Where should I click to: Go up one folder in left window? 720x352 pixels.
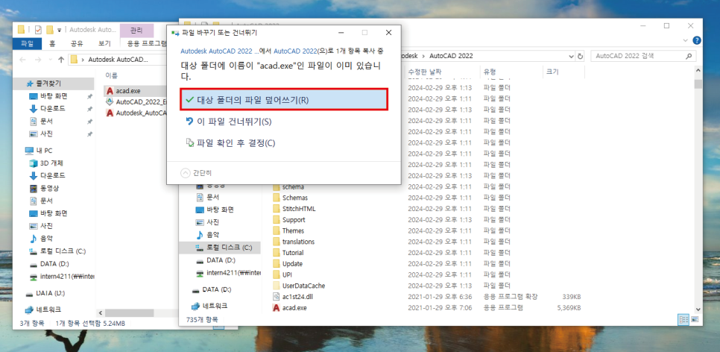point(61,60)
